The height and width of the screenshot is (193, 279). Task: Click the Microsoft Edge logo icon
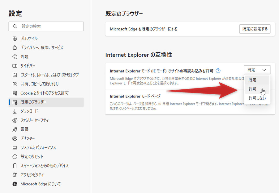pos(15,184)
